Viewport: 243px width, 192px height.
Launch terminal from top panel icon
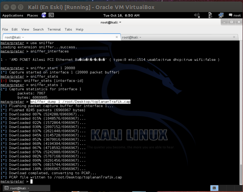tap(51, 15)
